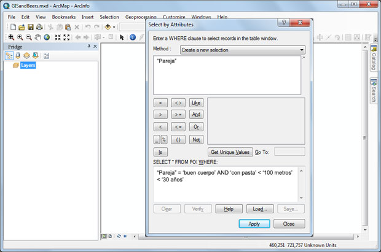This screenshot has height=252, width=381.
Task: Choose the Select Elements arrow tool
Action: coord(122,37)
